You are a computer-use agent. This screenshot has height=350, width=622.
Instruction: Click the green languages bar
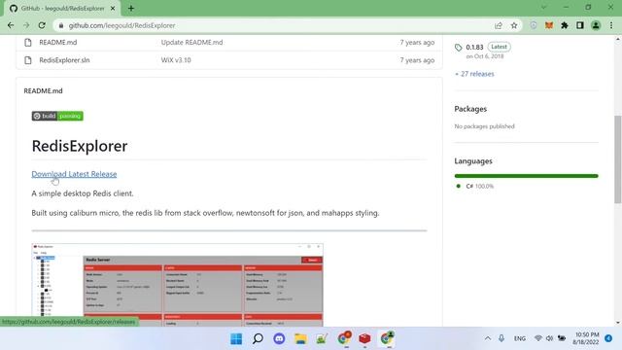pyautogui.click(x=526, y=176)
